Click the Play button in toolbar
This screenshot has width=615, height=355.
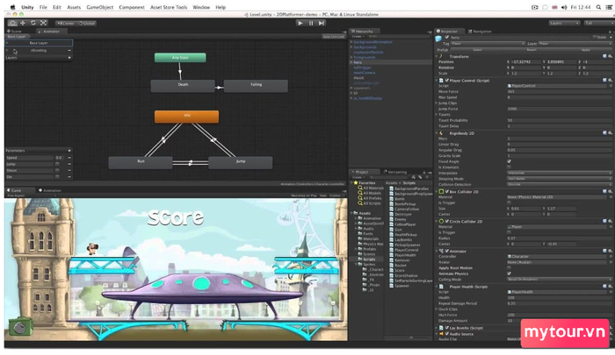pyautogui.click(x=300, y=23)
